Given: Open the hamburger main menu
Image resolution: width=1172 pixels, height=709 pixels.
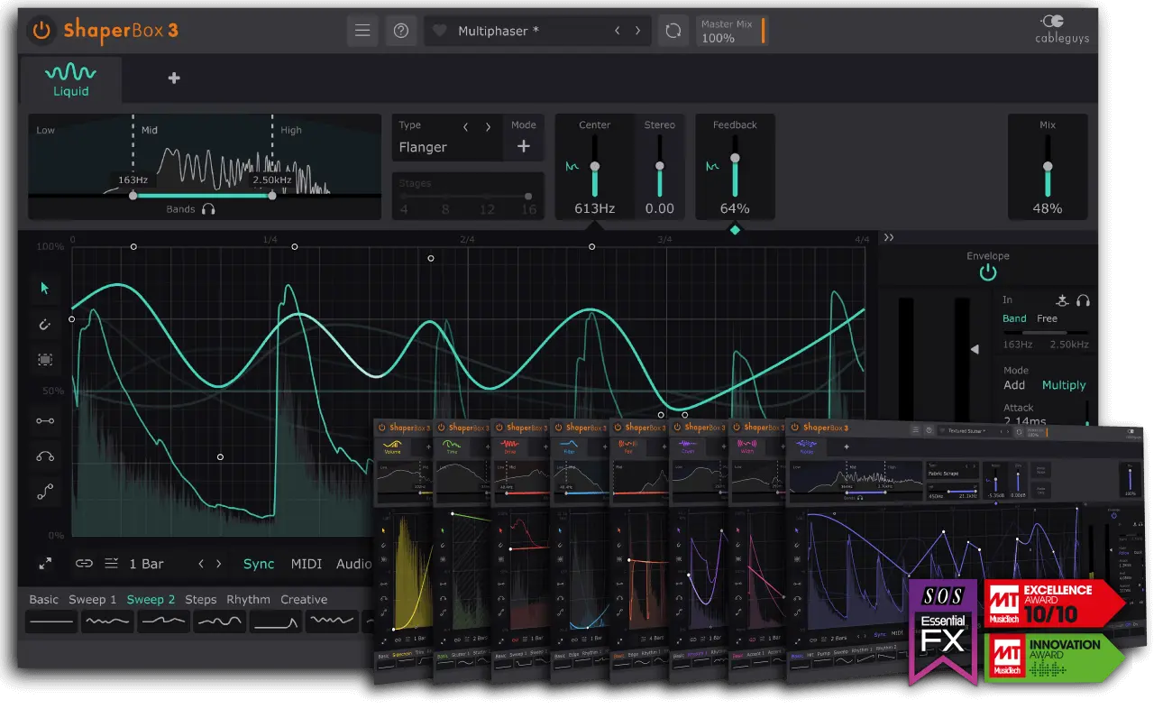Looking at the screenshot, I should [362, 31].
